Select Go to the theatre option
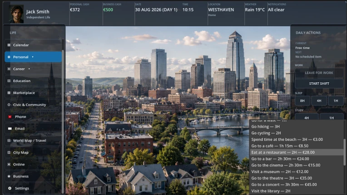Viewport: 347px width, 195px height. pos(297,178)
